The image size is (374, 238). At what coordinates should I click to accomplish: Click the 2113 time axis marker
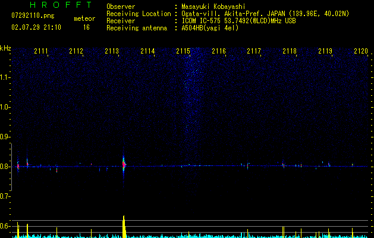pos(112,51)
